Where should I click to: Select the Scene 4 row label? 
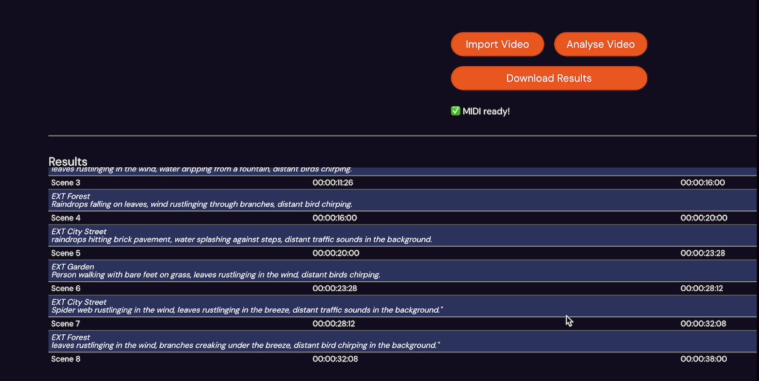pyautogui.click(x=66, y=218)
